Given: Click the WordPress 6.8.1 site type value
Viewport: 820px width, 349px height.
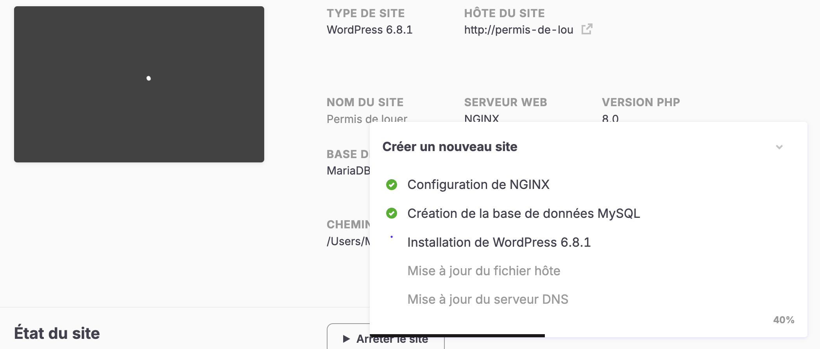Looking at the screenshot, I should click(x=369, y=30).
